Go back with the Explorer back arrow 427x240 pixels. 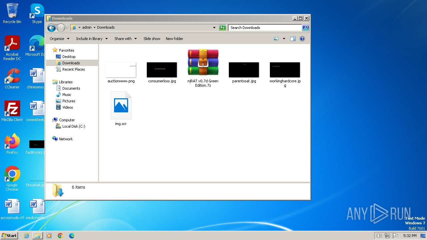pyautogui.click(x=51, y=28)
